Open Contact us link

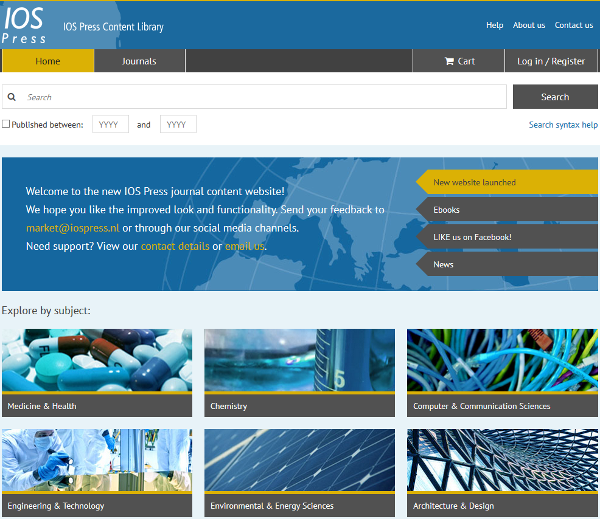pyautogui.click(x=574, y=26)
